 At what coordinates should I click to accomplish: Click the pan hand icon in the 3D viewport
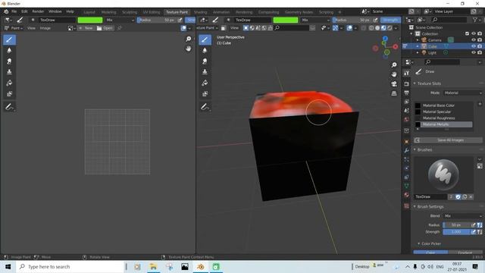[x=394, y=74]
